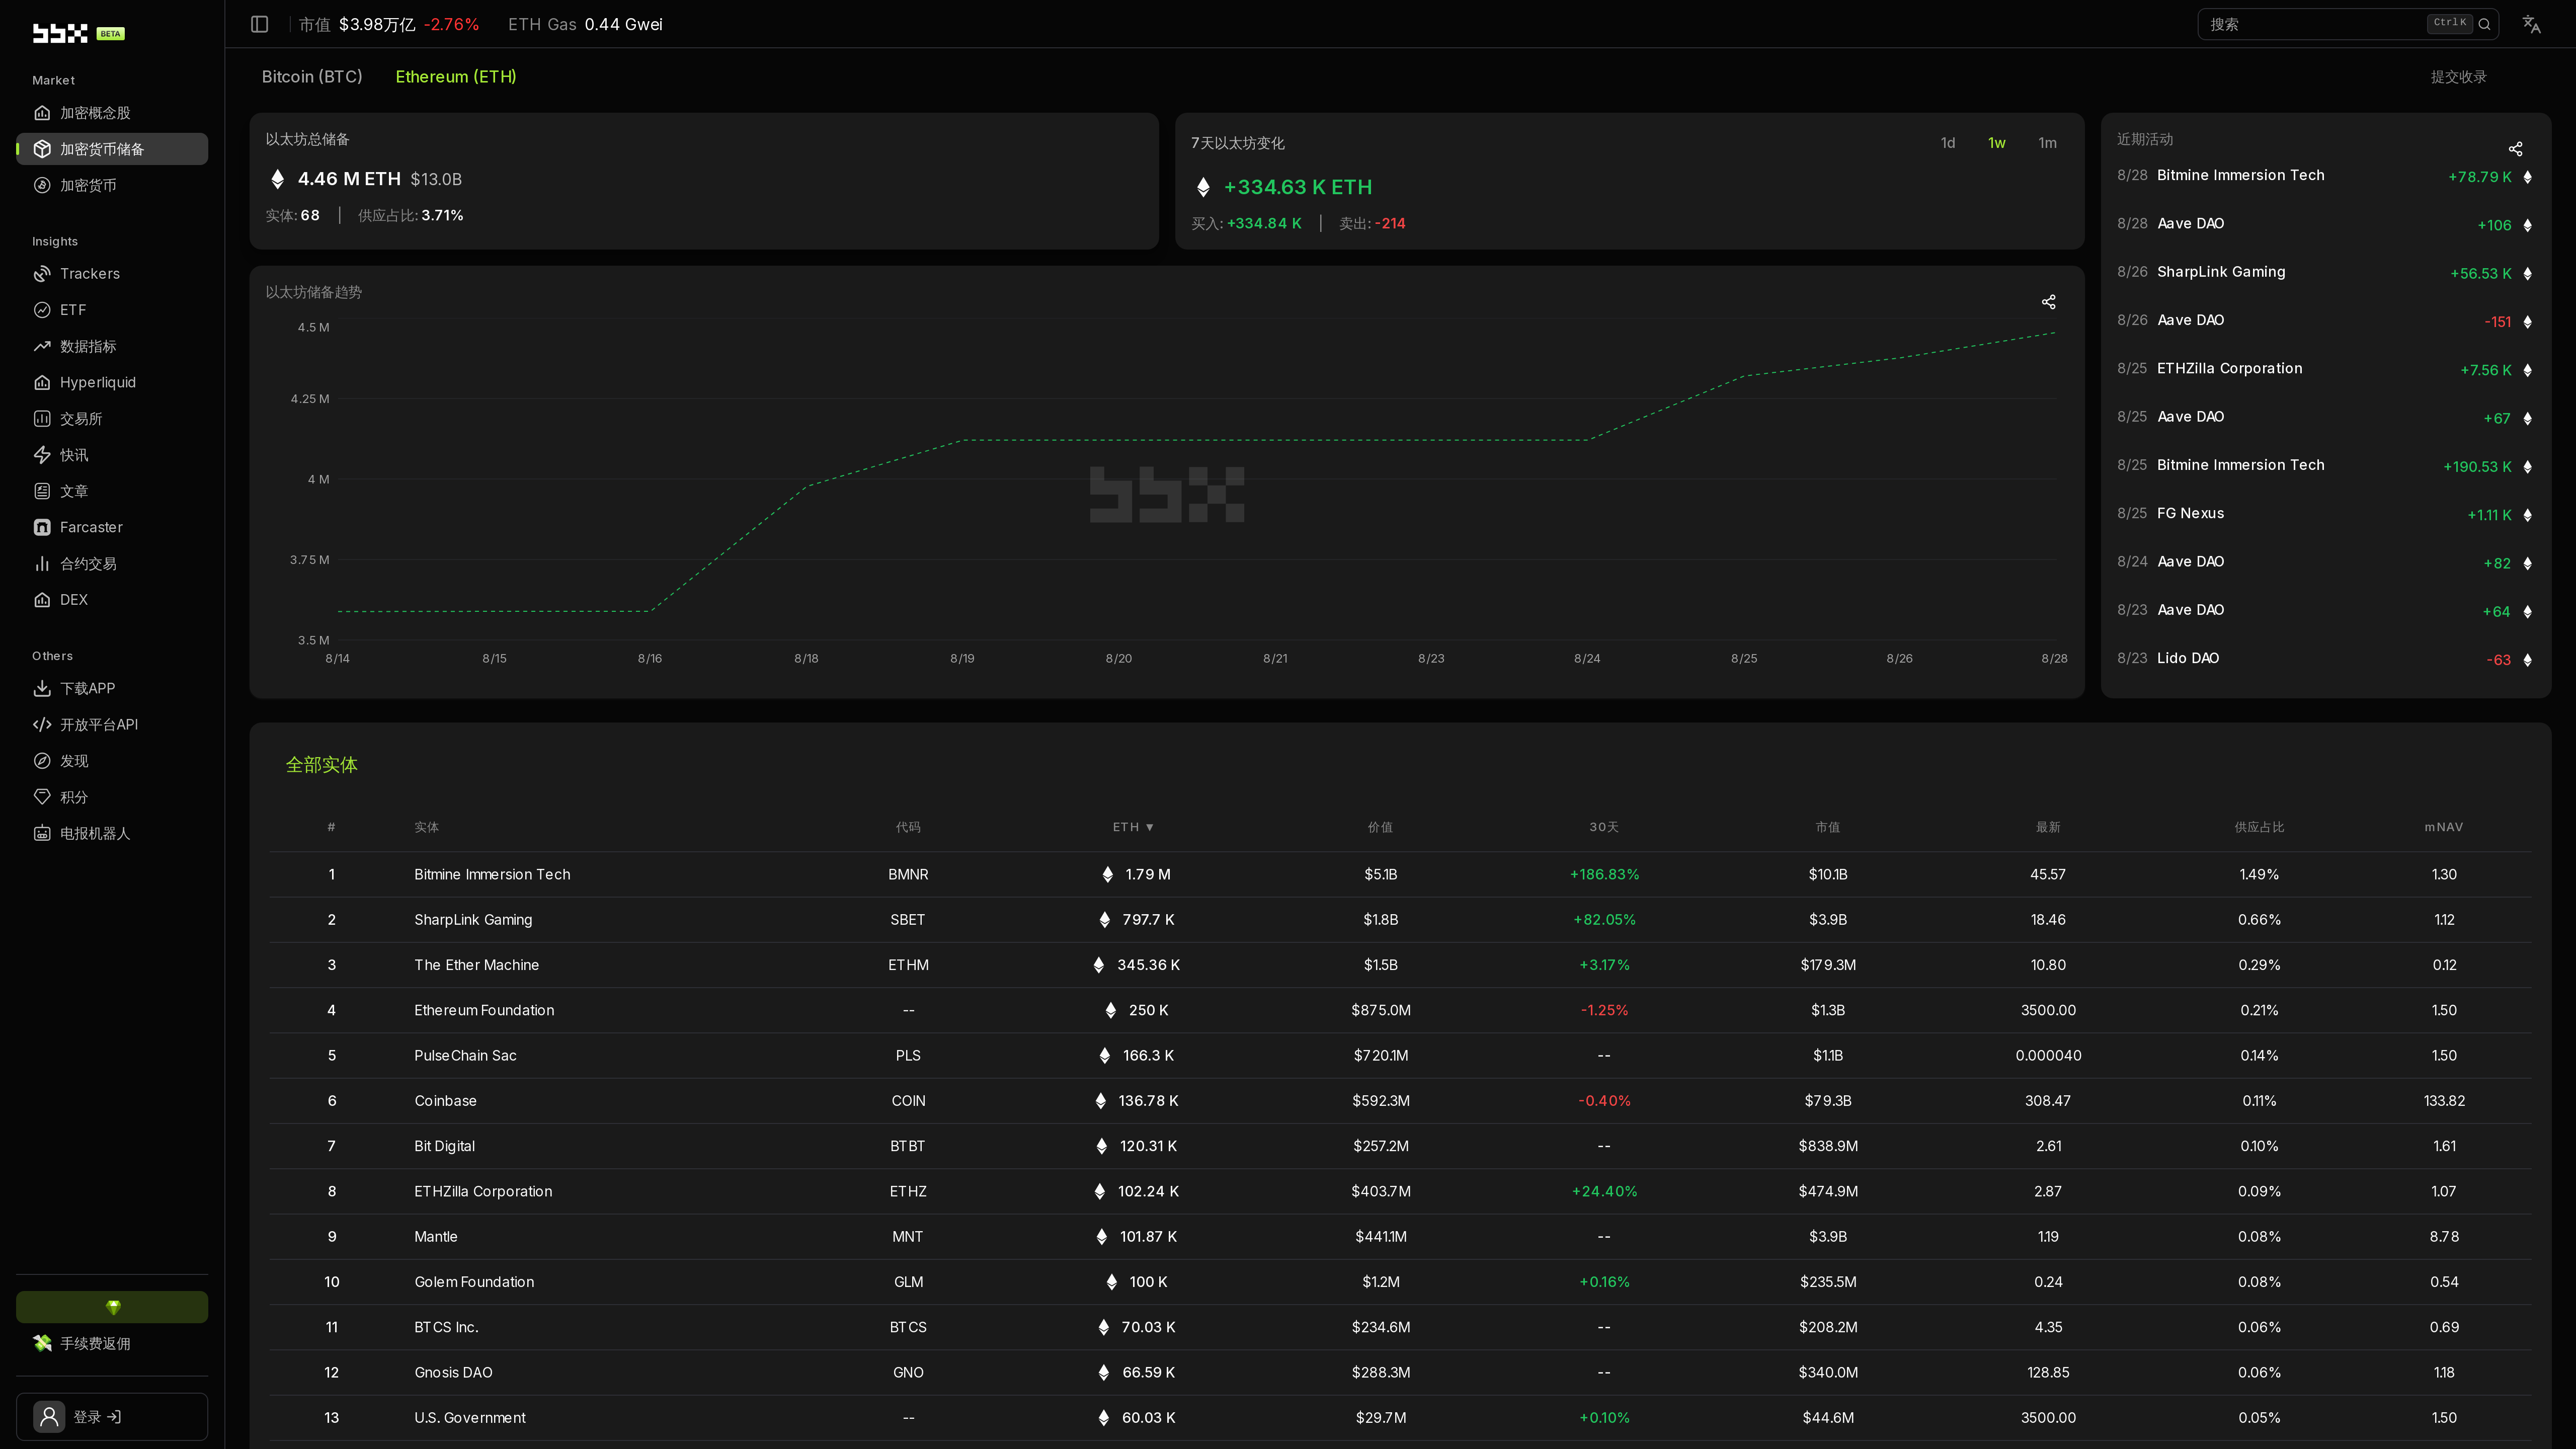Open 合约交易 in the sidebar
2576x1449 pixels.
tap(112, 564)
